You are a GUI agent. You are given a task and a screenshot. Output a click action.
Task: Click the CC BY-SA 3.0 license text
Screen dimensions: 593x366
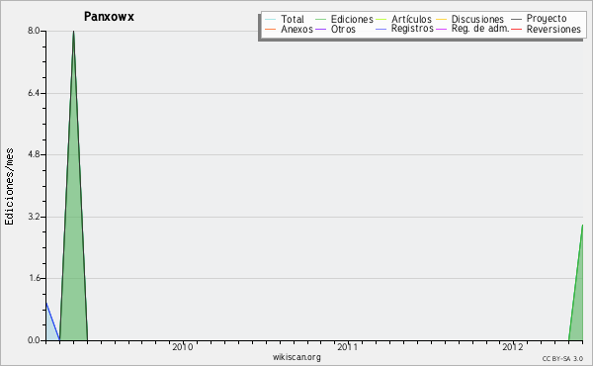click(562, 358)
